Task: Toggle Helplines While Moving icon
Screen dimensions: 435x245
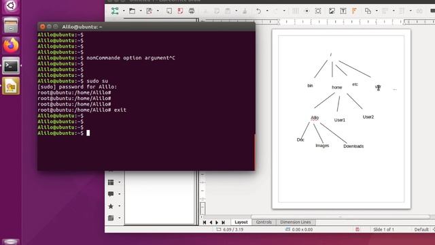Action: 307,11
